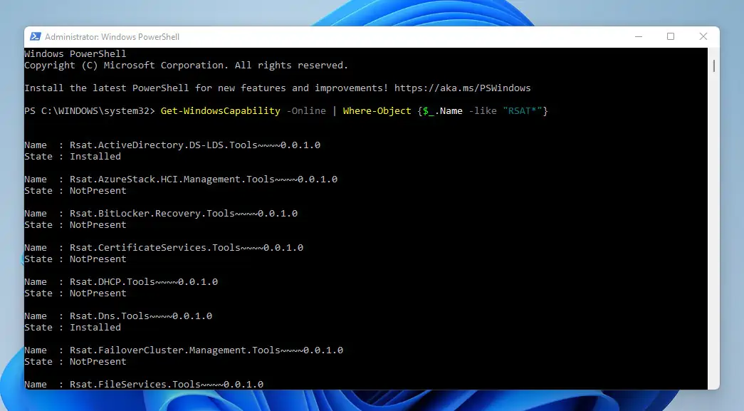This screenshot has width=744, height=411.
Task: Click Rsat.FileServices.Tools name line
Action: click(x=144, y=384)
